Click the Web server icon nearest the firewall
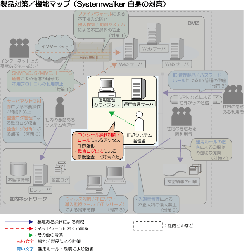The height and width of the screenshot is (251, 244). [x=129, y=50]
